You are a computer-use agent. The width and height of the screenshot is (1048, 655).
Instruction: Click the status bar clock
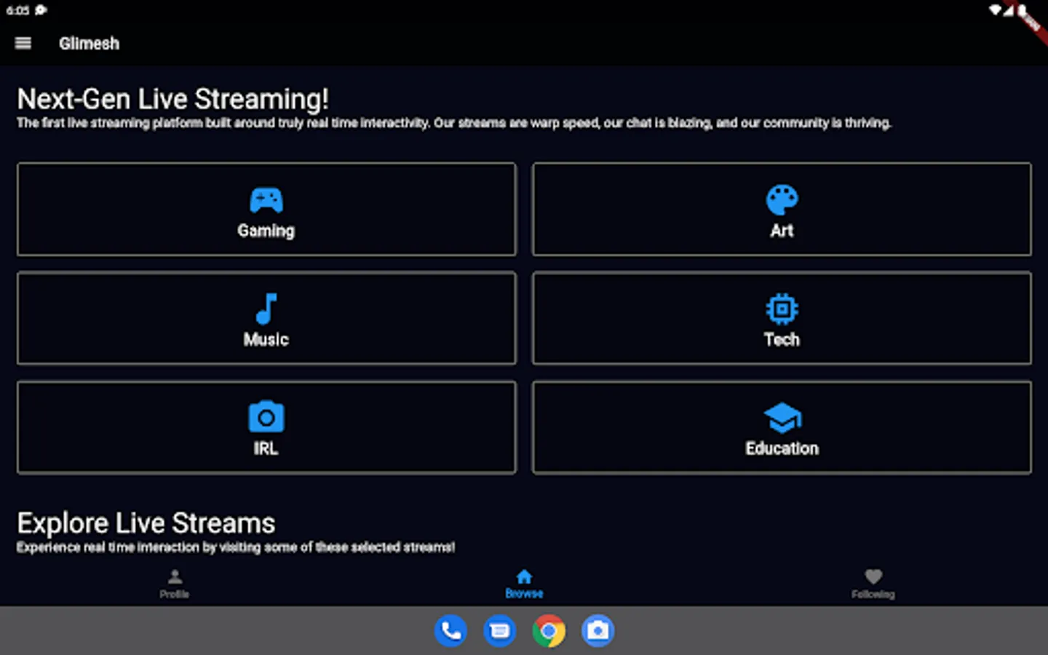point(17,10)
